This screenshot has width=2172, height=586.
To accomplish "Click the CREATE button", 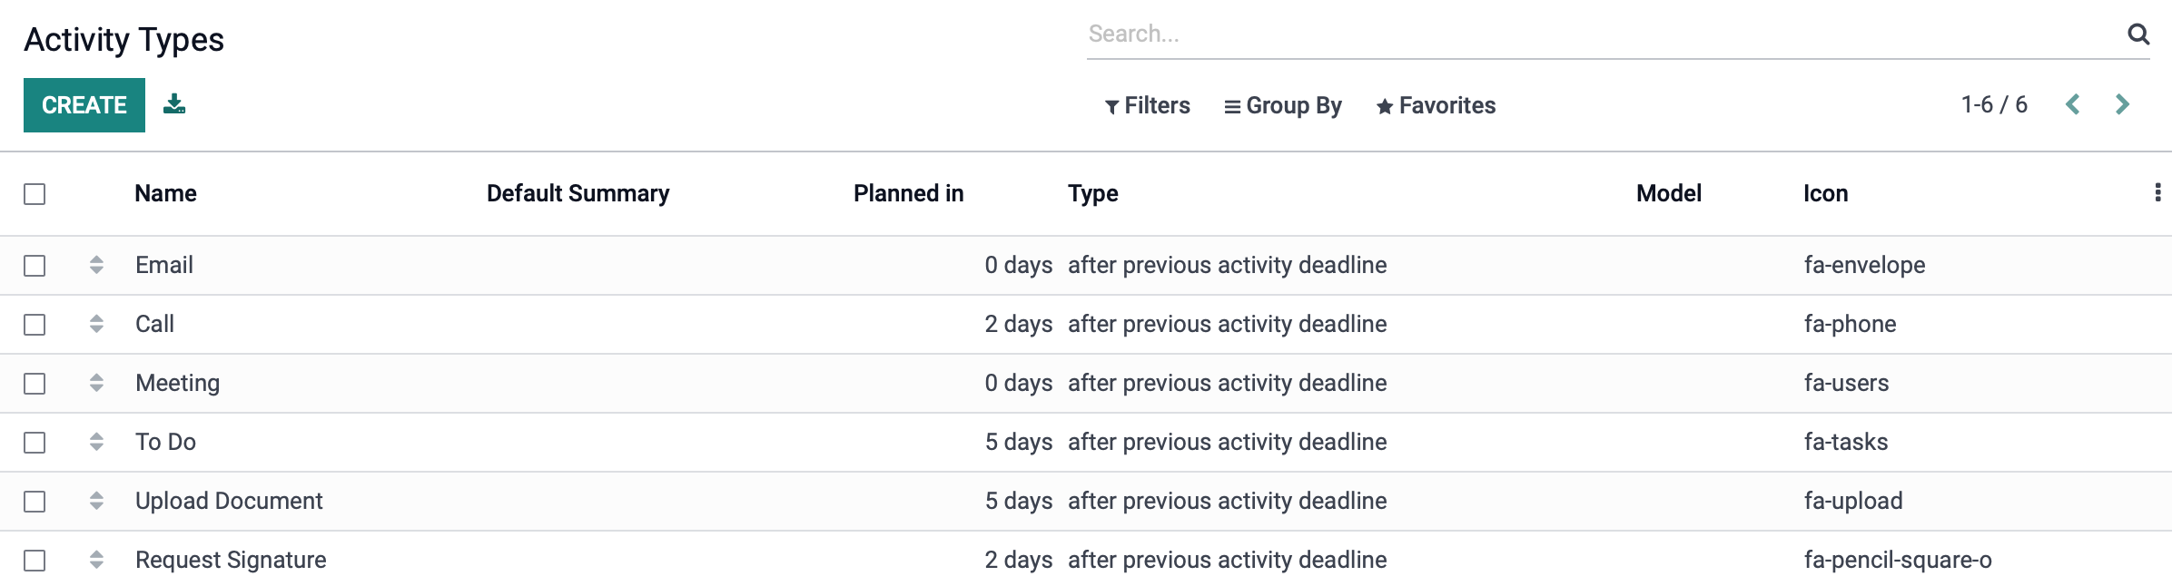I will click(x=84, y=105).
